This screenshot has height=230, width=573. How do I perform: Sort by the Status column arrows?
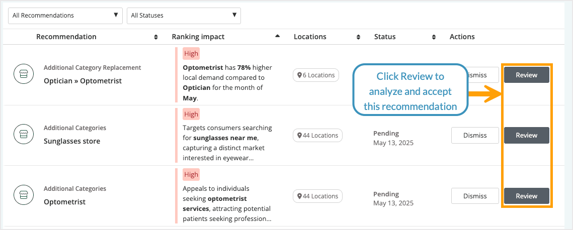point(434,37)
